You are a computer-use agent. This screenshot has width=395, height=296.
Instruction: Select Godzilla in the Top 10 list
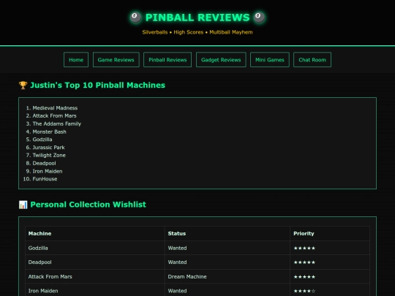[x=42, y=140]
